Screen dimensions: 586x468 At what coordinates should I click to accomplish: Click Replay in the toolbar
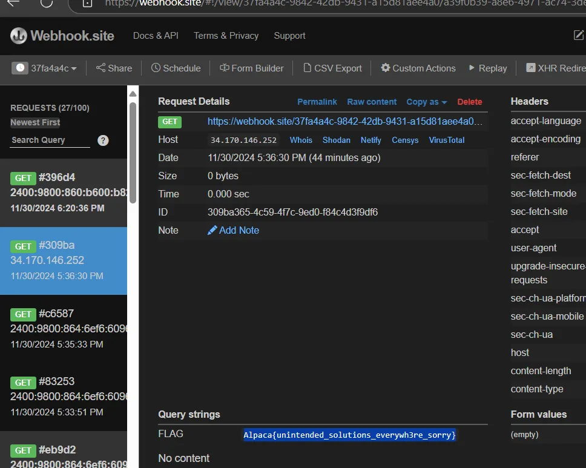point(488,68)
